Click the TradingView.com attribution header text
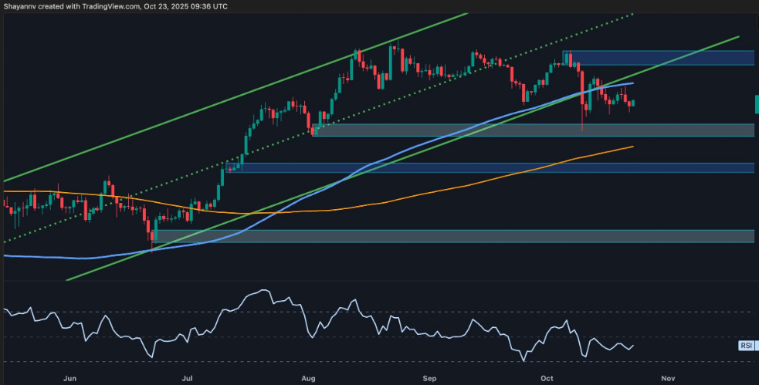 pos(115,6)
